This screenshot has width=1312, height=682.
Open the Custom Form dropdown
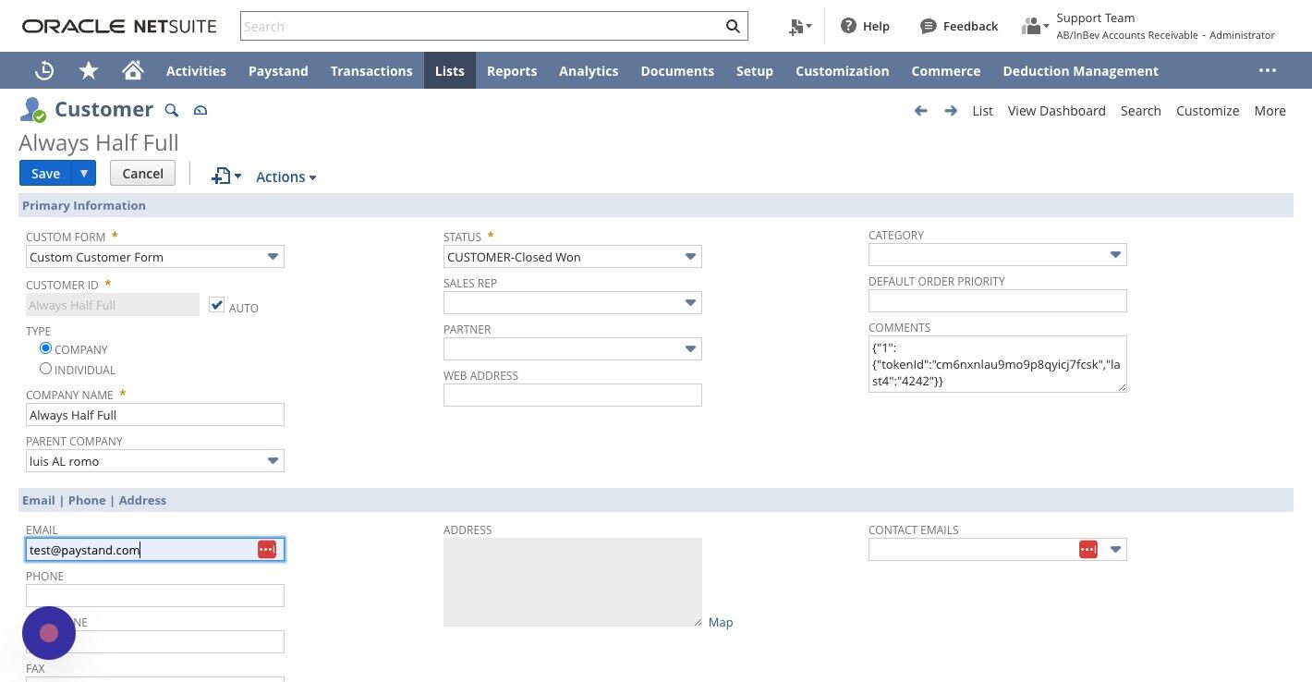273,257
